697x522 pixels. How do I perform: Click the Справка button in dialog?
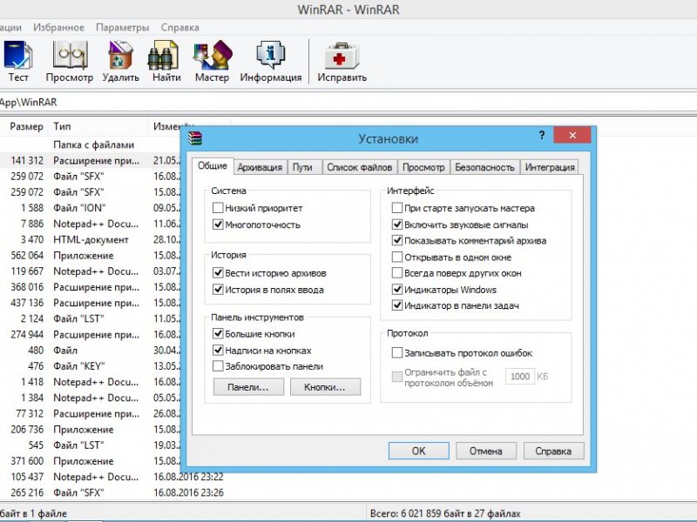pyautogui.click(x=553, y=451)
